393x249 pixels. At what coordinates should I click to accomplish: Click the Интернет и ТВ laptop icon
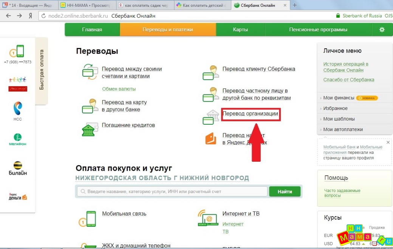[x=207, y=218]
